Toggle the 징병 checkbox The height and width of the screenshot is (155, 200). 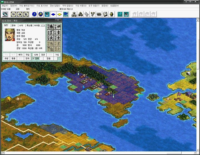pos(34,59)
